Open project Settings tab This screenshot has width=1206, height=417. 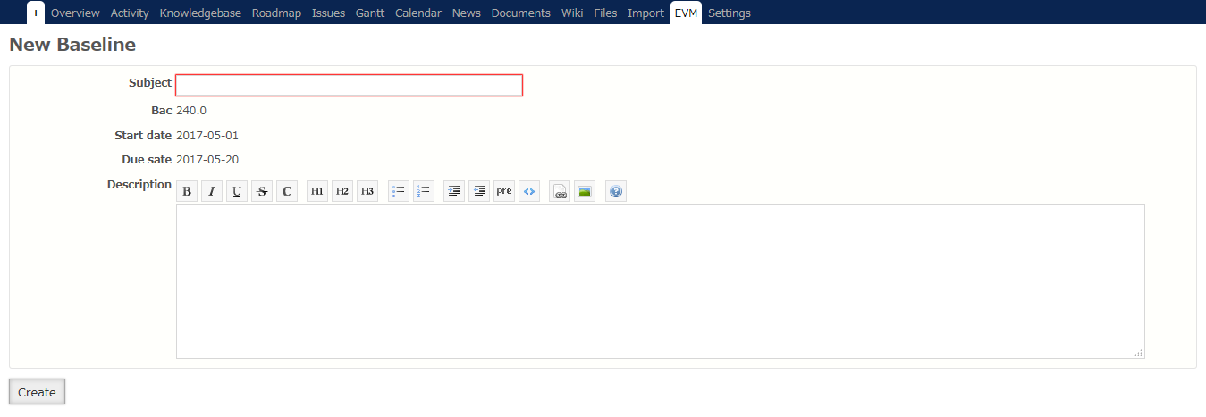coord(730,13)
